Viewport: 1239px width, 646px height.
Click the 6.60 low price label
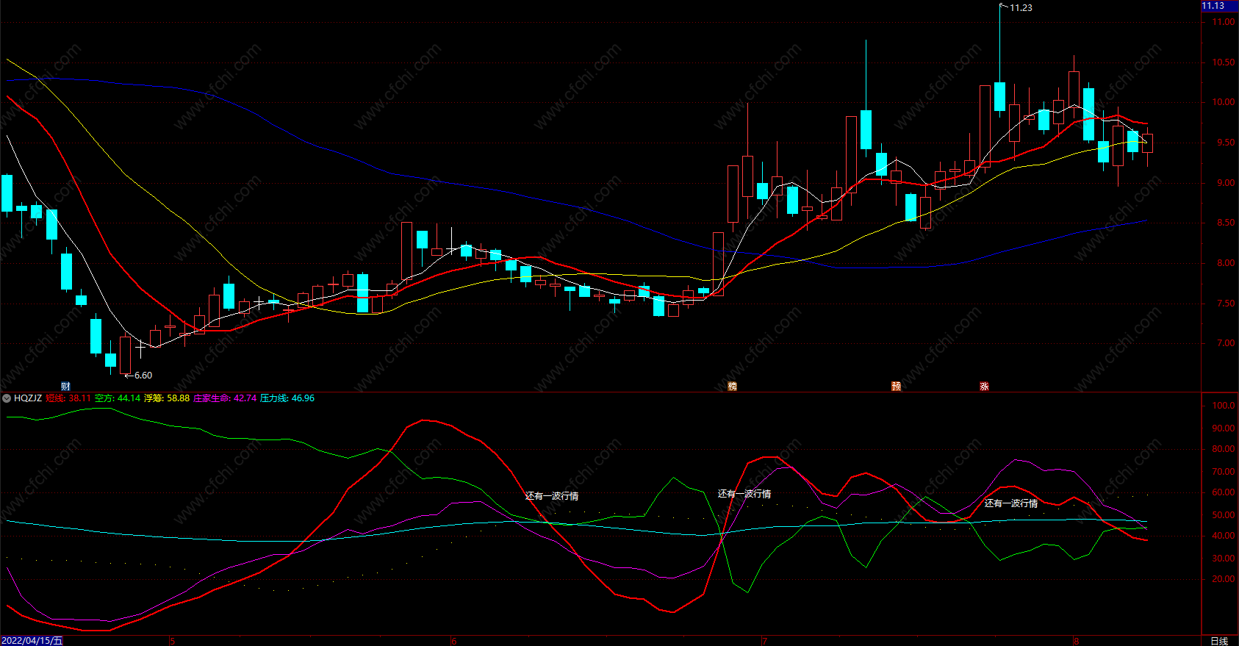coord(143,376)
